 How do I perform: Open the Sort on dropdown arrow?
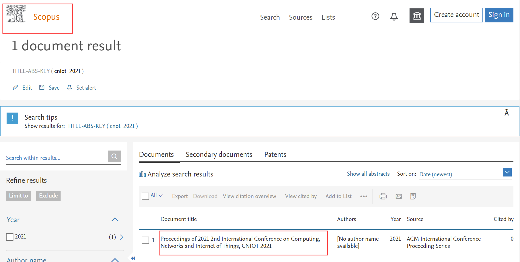click(x=507, y=172)
